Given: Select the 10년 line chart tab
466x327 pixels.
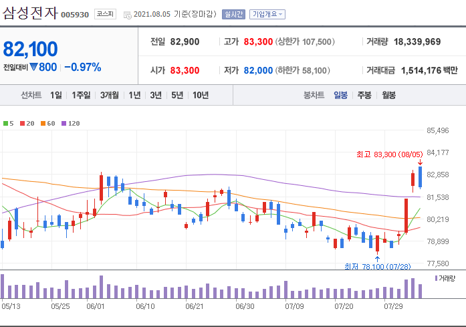Looking at the screenshot, I should pyautogui.click(x=201, y=95).
